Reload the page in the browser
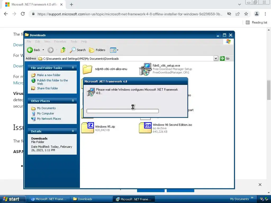 coord(23,14)
